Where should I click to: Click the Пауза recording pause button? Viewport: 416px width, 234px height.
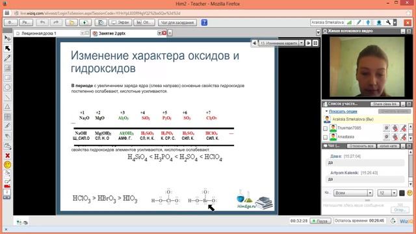pos(320,221)
